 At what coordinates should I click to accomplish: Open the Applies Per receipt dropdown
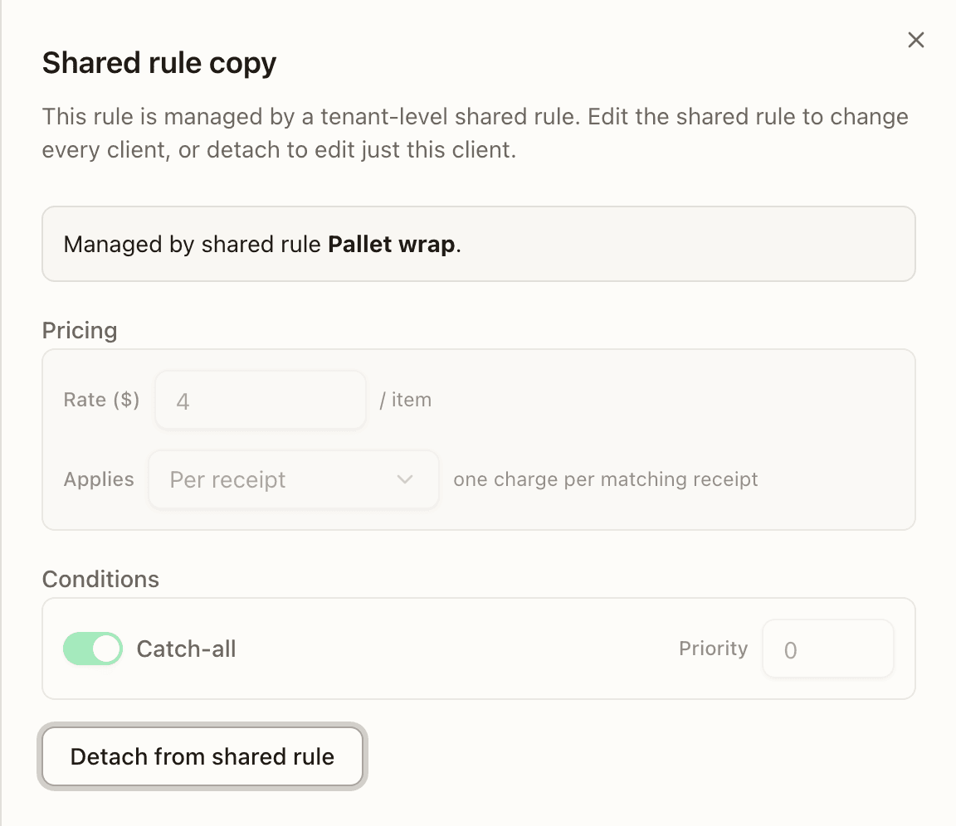(293, 479)
